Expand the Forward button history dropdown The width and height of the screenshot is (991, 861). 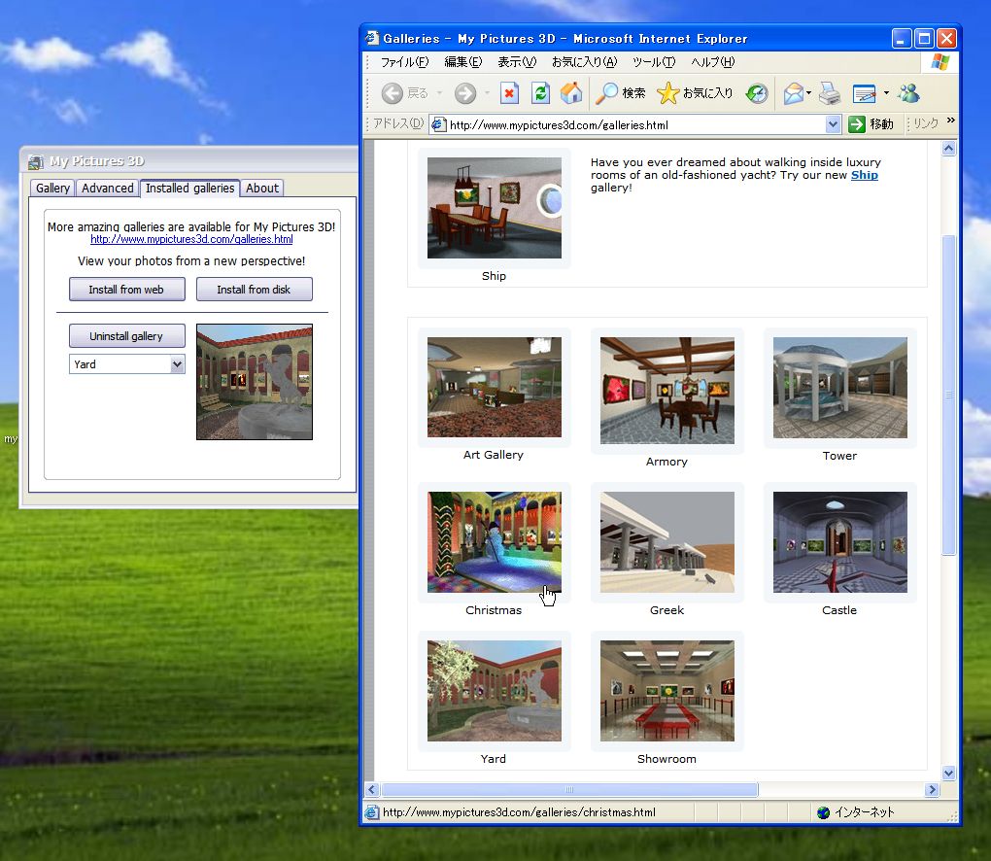[x=488, y=93]
